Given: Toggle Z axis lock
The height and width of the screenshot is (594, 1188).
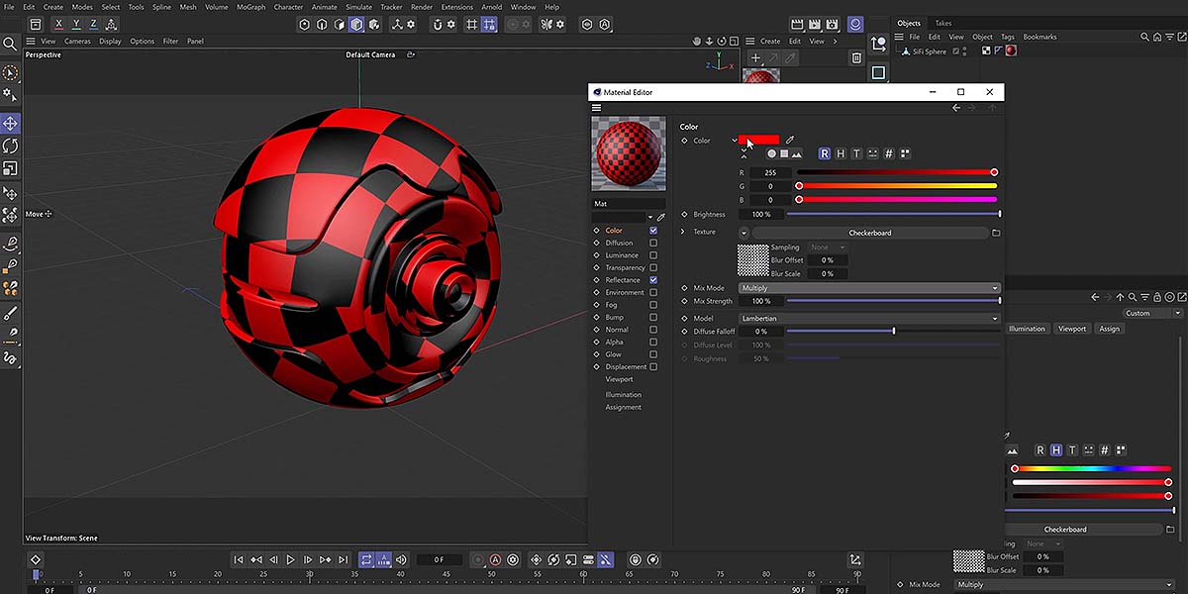Looking at the screenshot, I should coord(93,24).
